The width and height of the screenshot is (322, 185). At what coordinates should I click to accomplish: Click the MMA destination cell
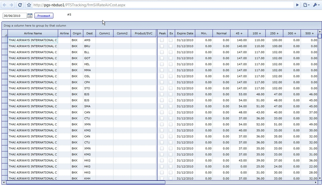[x=89, y=70]
